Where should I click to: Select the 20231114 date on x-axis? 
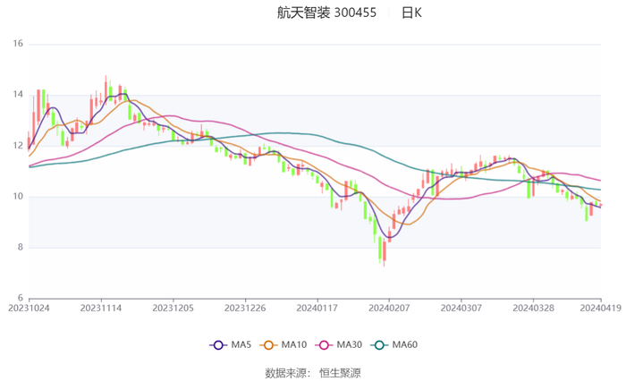tap(101, 308)
